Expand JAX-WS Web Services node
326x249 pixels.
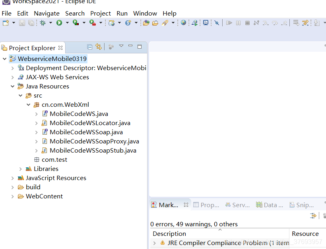(x=12, y=77)
